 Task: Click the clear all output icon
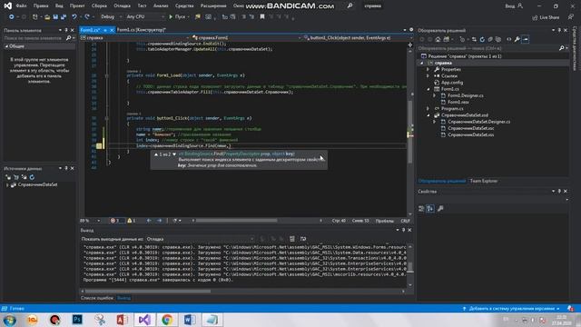292,239
